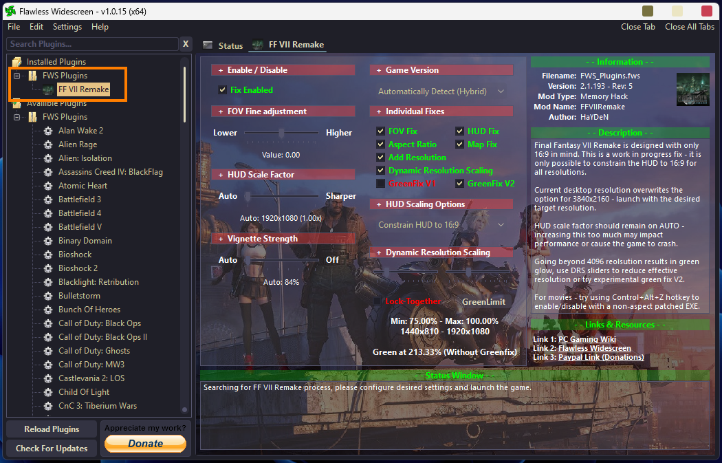The width and height of the screenshot is (722, 463).
Task: Click the Assassins Creed IV: BlackFlag gear icon
Action: point(48,172)
